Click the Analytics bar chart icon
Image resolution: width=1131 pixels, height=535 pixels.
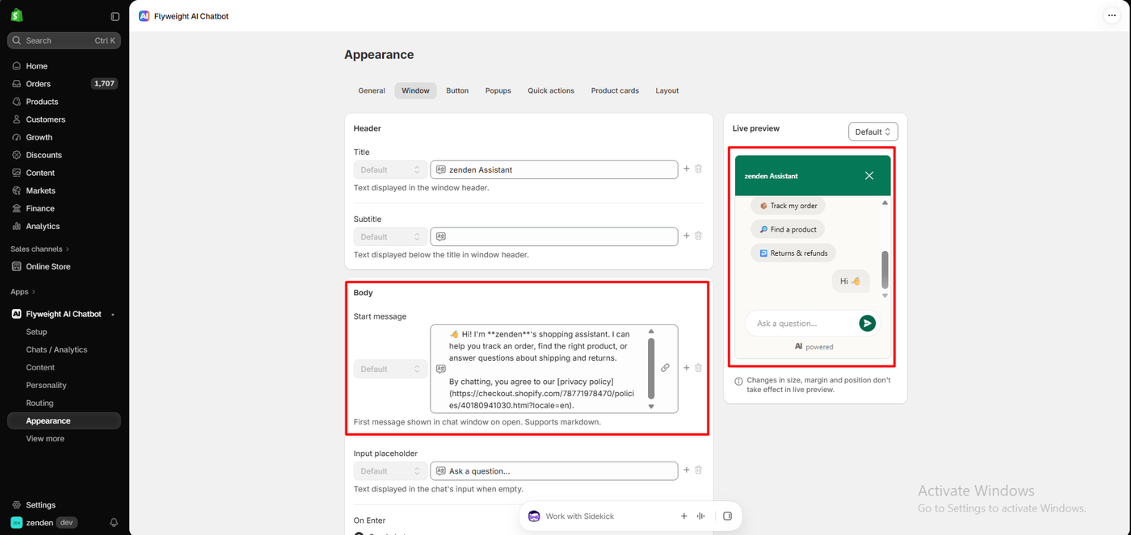click(17, 226)
